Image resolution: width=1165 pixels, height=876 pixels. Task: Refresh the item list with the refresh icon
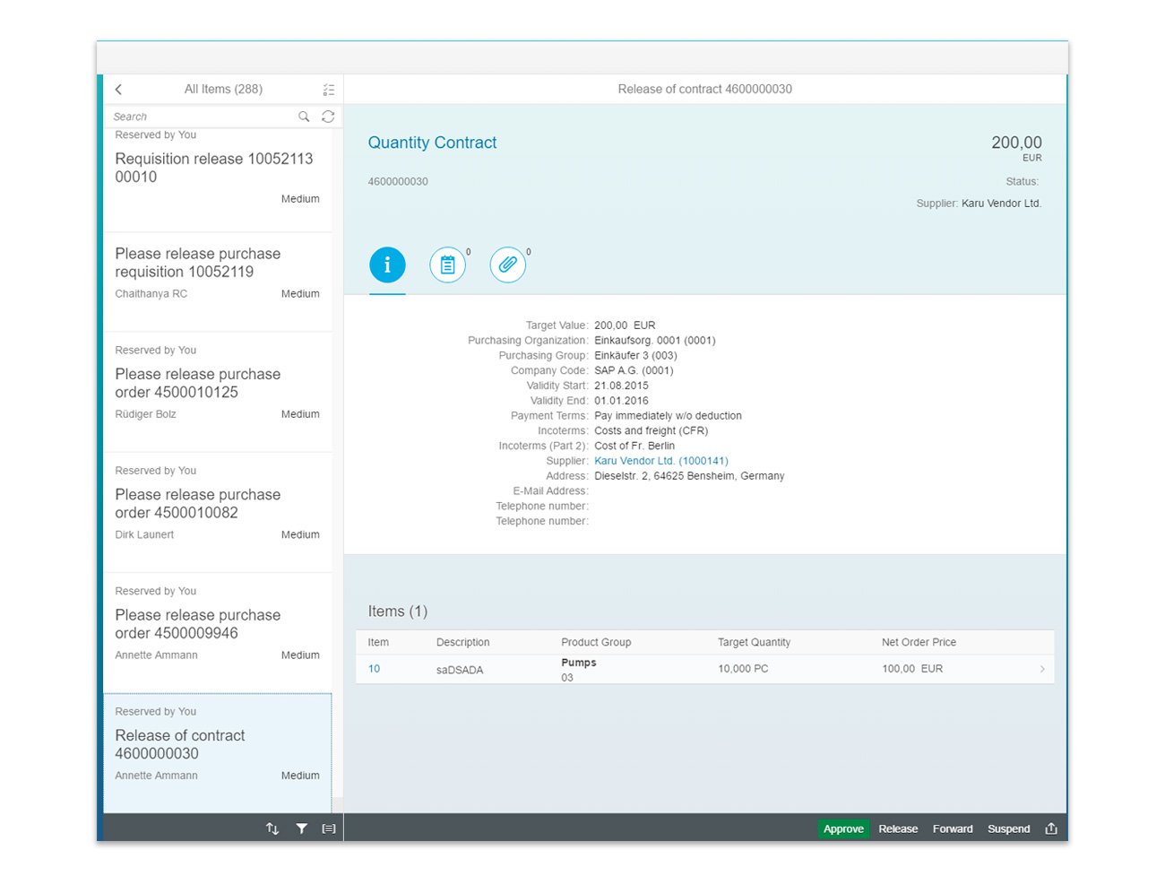click(327, 116)
